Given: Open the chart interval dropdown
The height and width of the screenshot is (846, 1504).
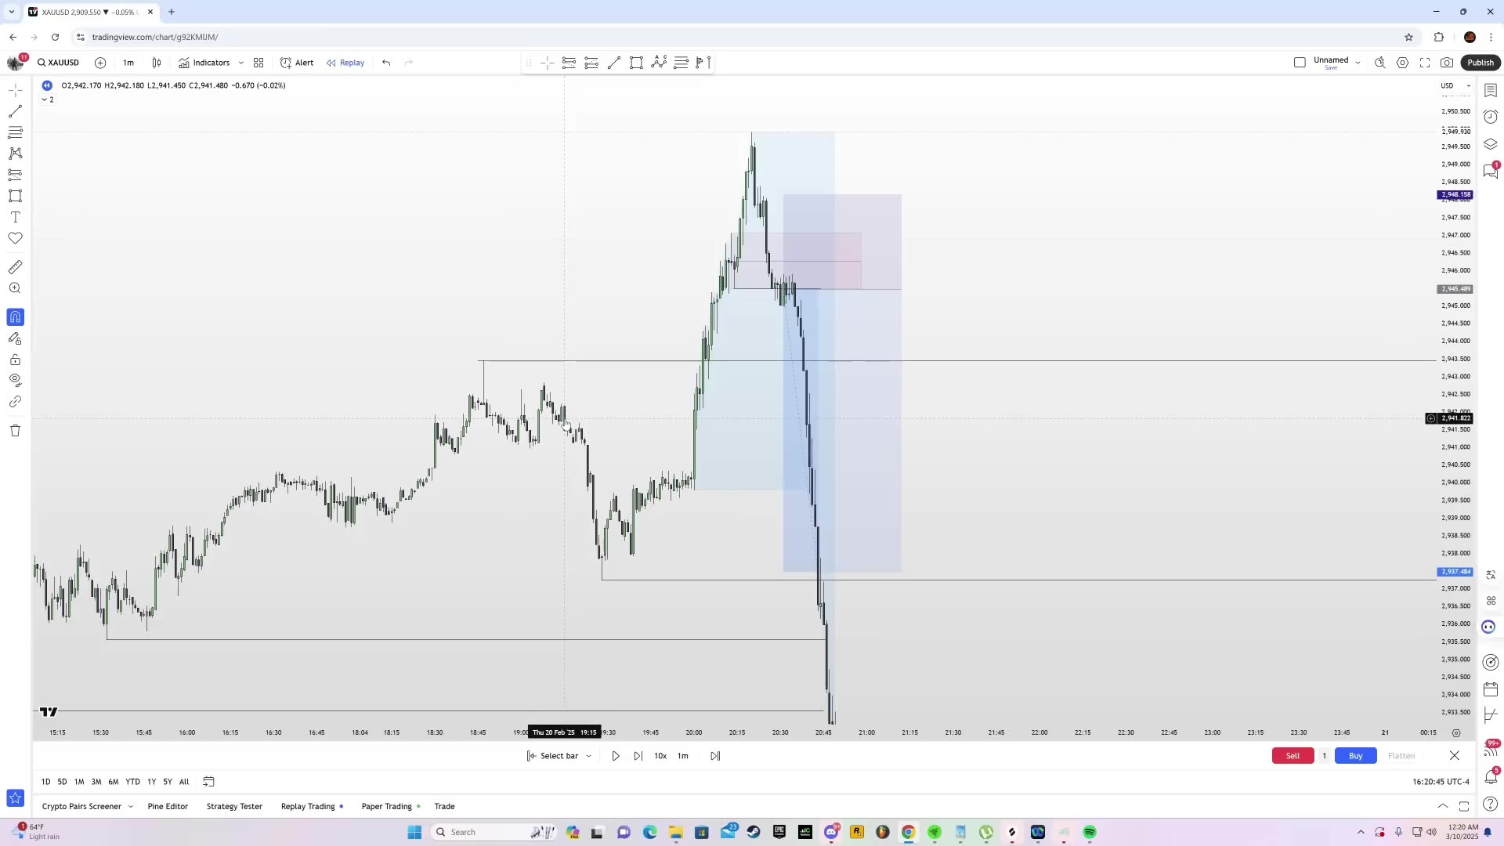Looking at the screenshot, I should [x=128, y=63].
